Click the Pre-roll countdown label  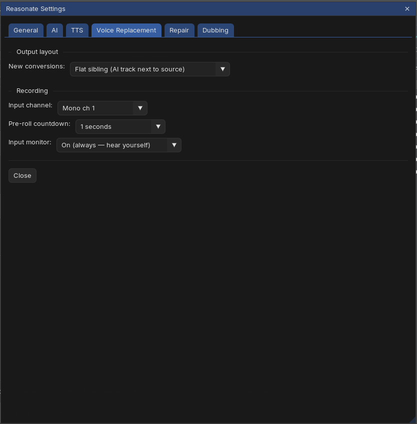tap(39, 123)
